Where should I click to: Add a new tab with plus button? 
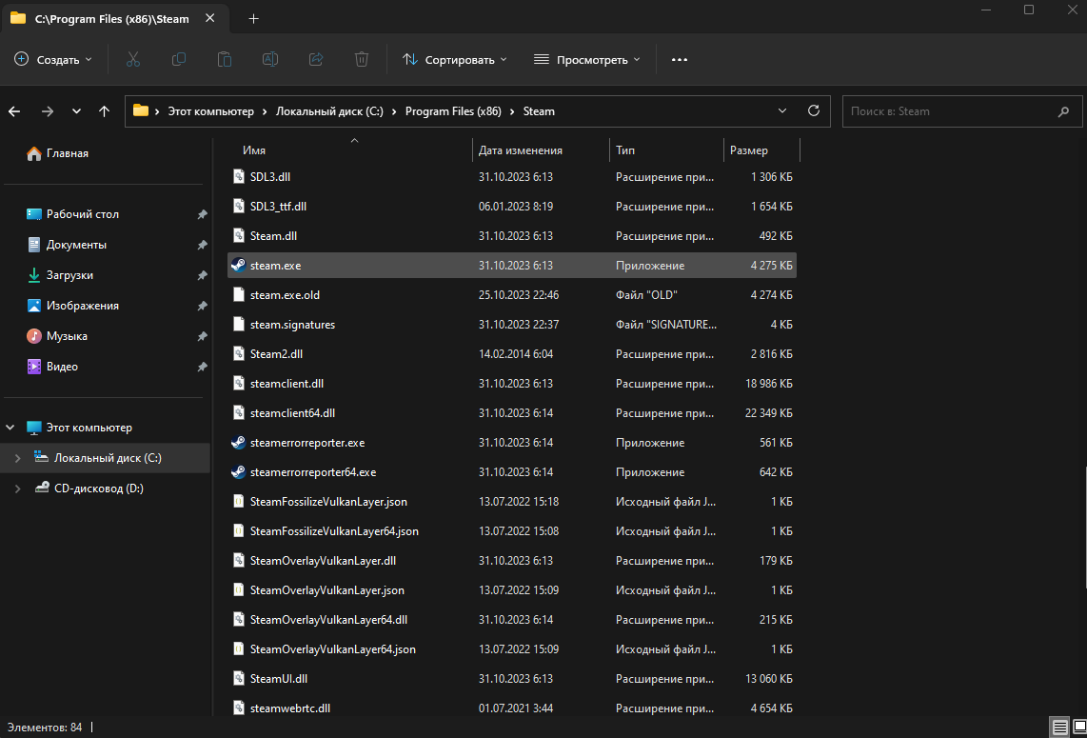click(253, 19)
